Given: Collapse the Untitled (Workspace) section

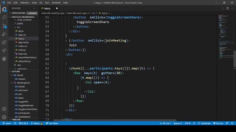Looking at the screenshot, I should (x=24, y=17).
